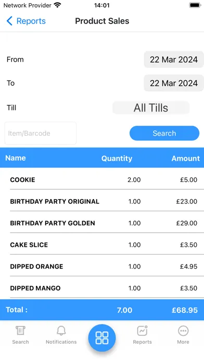Sort by the Quantity column header
The width and height of the screenshot is (204, 363).
click(117, 159)
